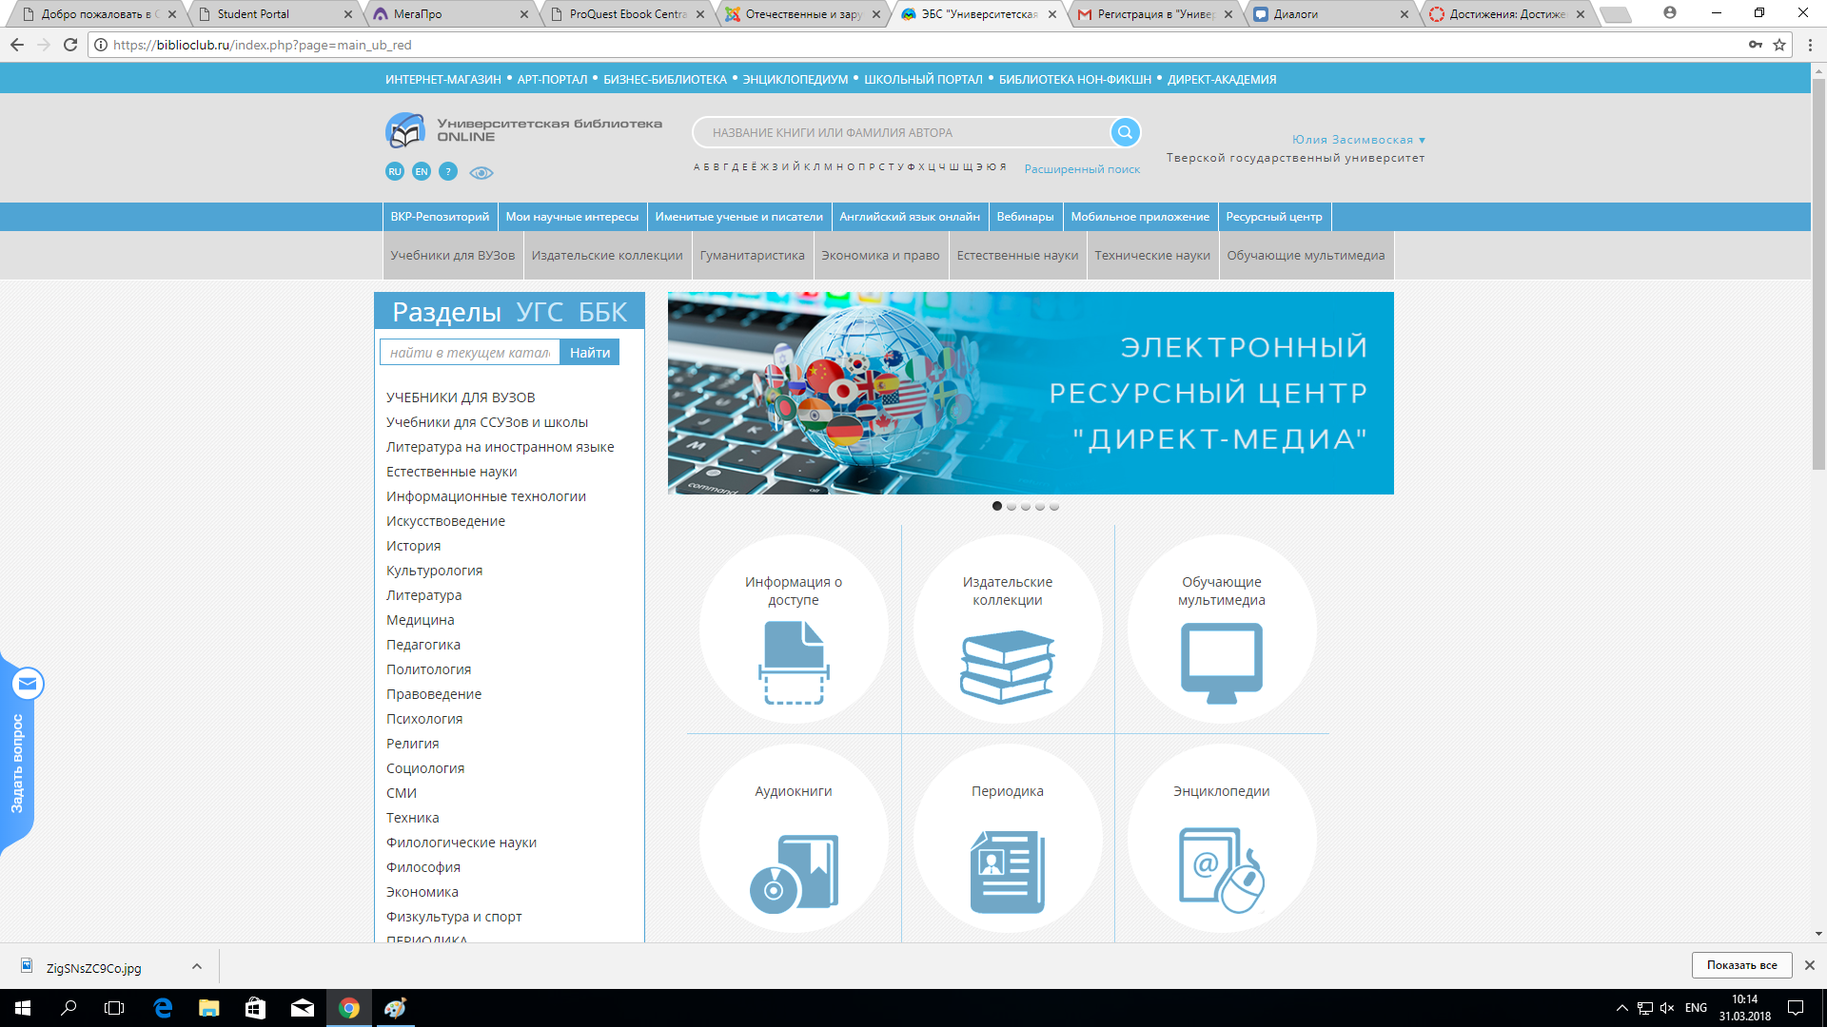
Task: Expand Юлия Засимовская user dropdown
Action: pyautogui.click(x=1358, y=140)
